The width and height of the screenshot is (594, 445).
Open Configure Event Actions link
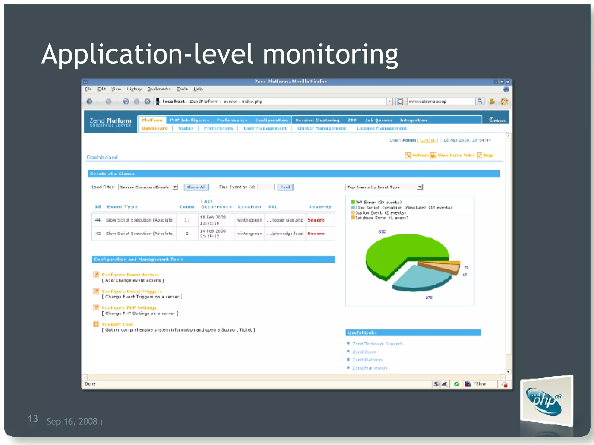pos(130,274)
